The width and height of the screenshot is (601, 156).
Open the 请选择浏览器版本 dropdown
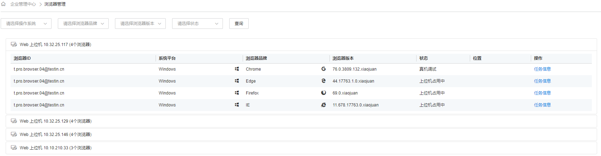140,24
